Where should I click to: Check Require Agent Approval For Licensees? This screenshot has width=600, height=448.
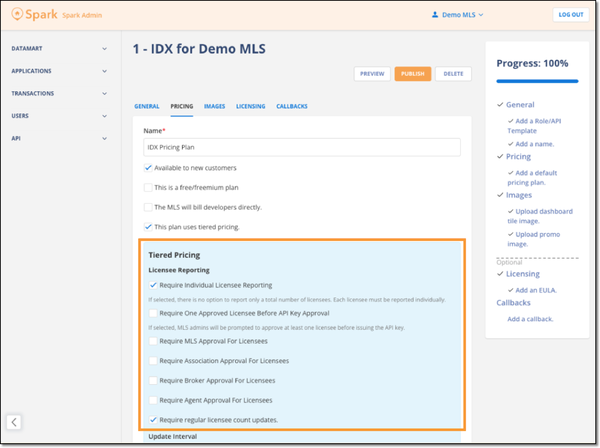pyautogui.click(x=153, y=400)
